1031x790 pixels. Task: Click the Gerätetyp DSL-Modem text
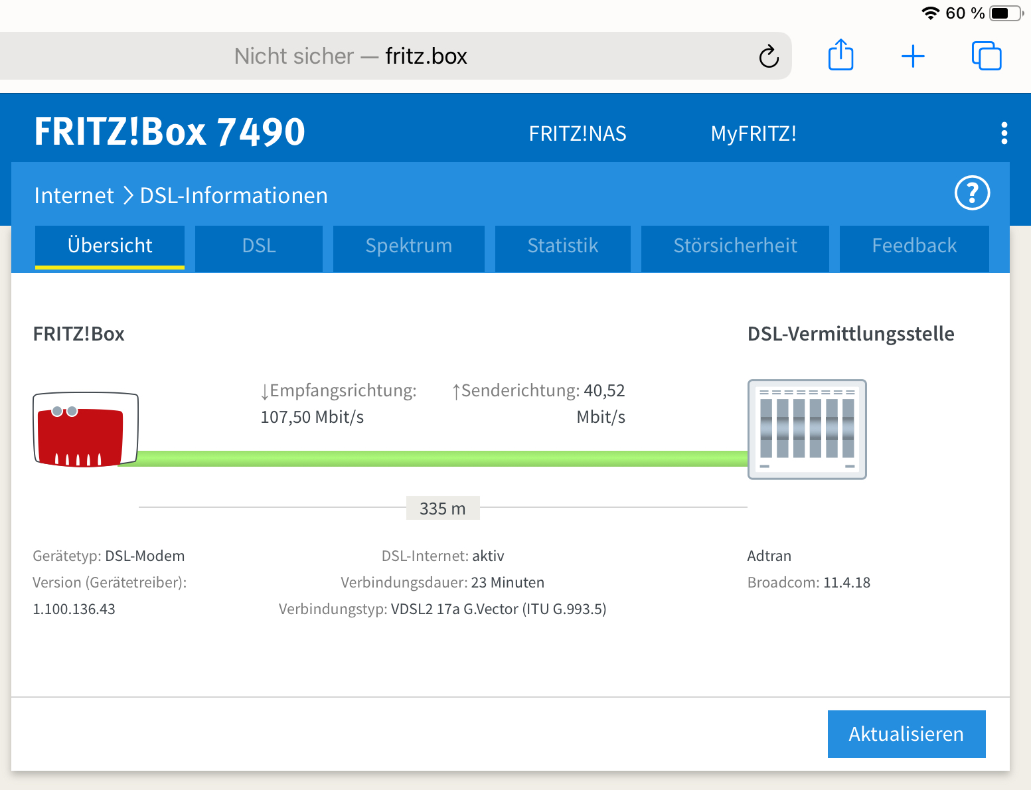pyautogui.click(x=109, y=556)
